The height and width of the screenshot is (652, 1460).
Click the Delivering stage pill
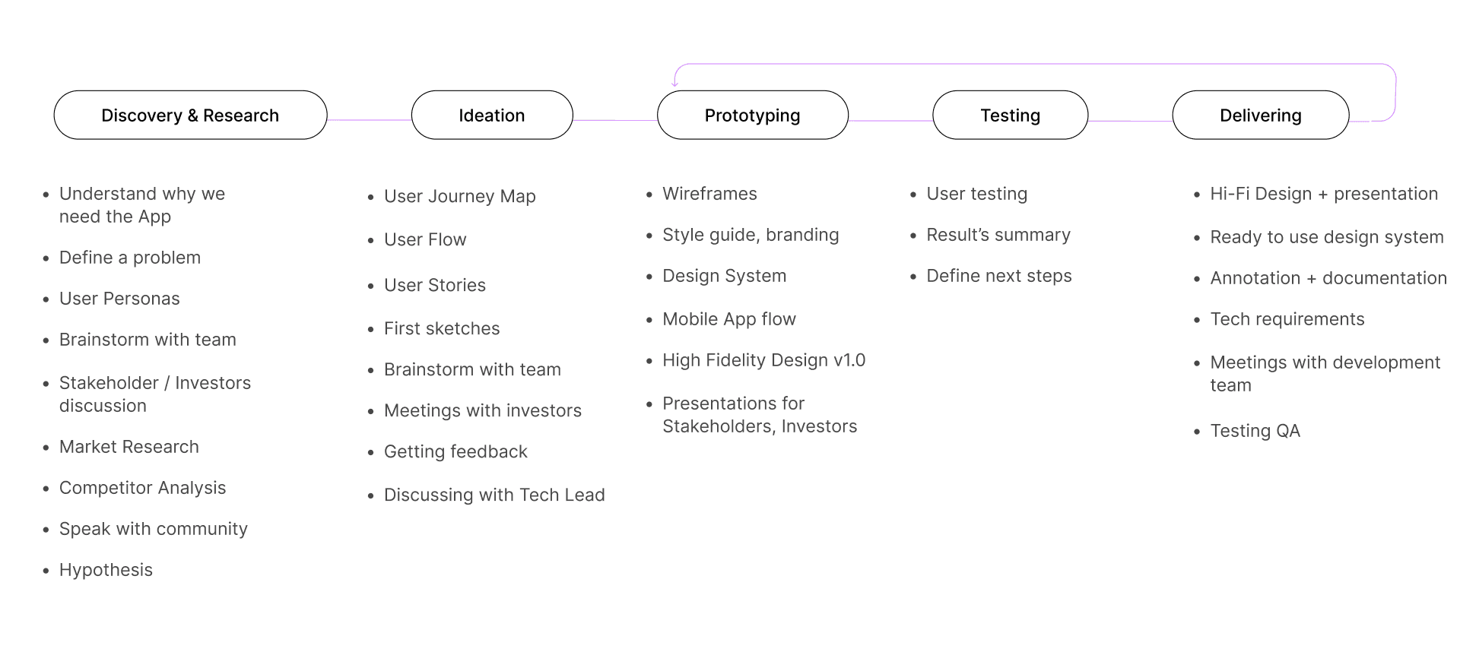1261,115
